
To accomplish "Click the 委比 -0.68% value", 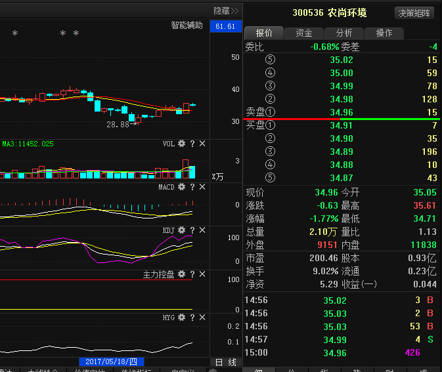I will [324, 47].
